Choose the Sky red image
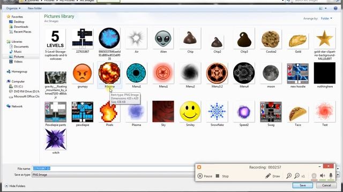 click(163, 111)
